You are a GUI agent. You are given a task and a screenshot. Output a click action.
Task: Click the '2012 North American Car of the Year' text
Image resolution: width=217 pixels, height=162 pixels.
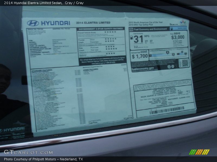click(146, 22)
